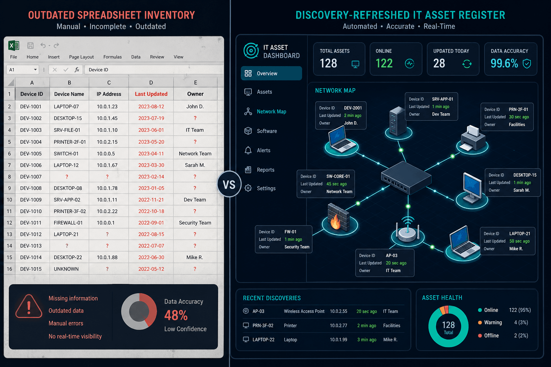Image resolution: width=551 pixels, height=367 pixels.
Task: Click the Reports chart icon in sidebar
Action: [x=248, y=170]
